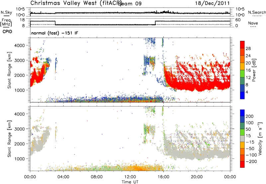Click the '20:00' time axis label
The height and width of the screenshot is (184, 266).
197,177
